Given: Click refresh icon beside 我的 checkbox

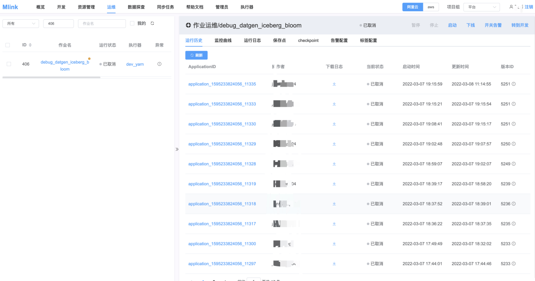Looking at the screenshot, I should point(152,23).
